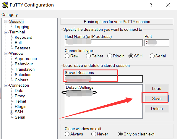Set close window on exit to Never
177x139 pixels.
point(94,134)
